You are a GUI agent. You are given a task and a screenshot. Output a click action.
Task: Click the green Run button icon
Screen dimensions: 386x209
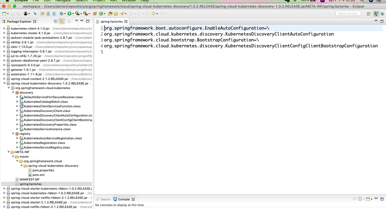click(x=69, y=14)
